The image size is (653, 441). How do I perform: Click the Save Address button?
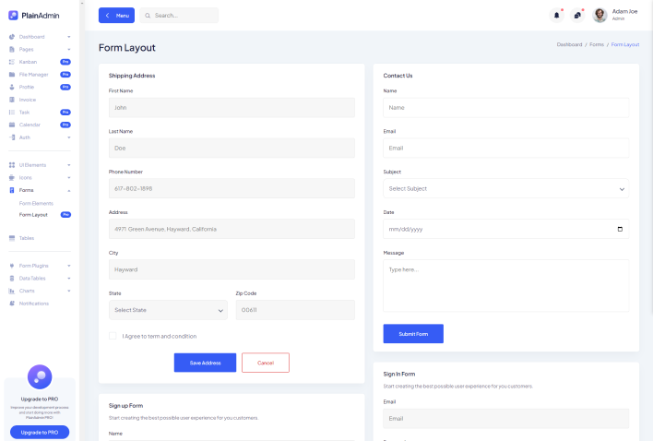point(205,363)
